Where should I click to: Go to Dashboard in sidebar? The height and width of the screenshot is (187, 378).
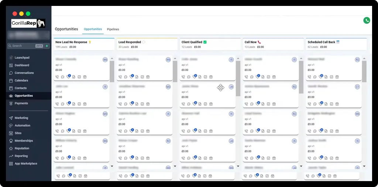[22, 65]
